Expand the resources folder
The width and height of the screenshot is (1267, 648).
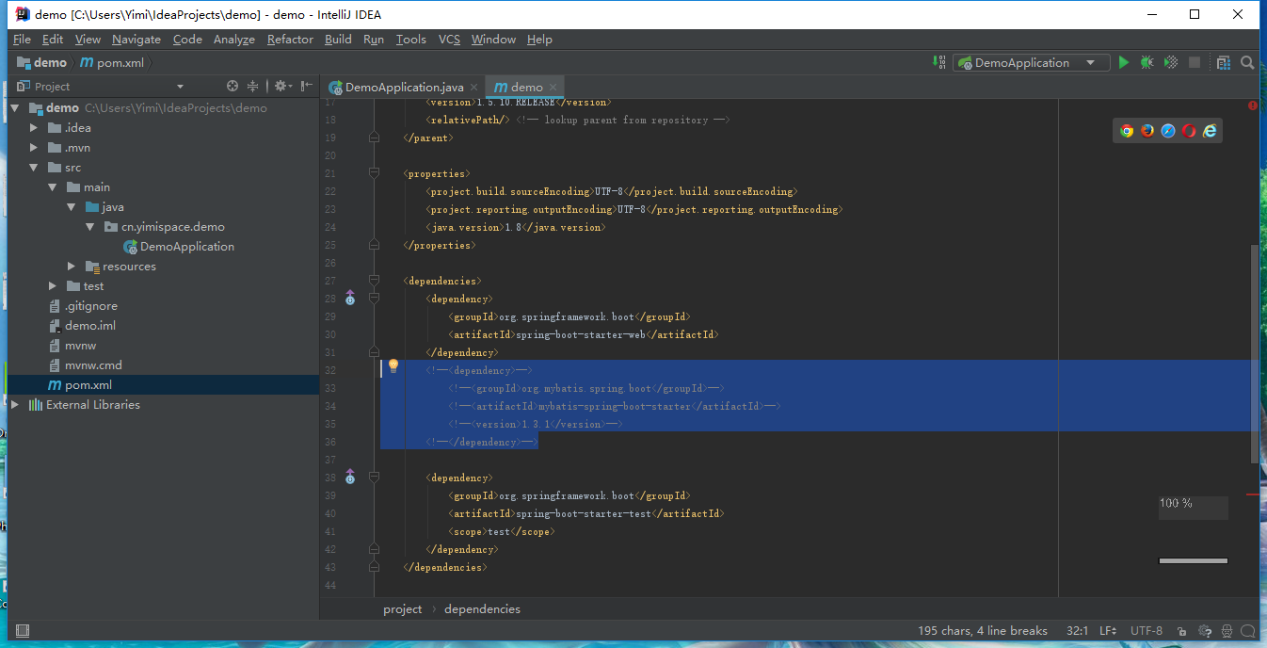tap(72, 266)
